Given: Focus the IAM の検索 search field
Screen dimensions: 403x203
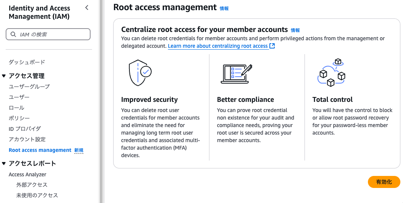Looking at the screenshot, I should [48, 34].
